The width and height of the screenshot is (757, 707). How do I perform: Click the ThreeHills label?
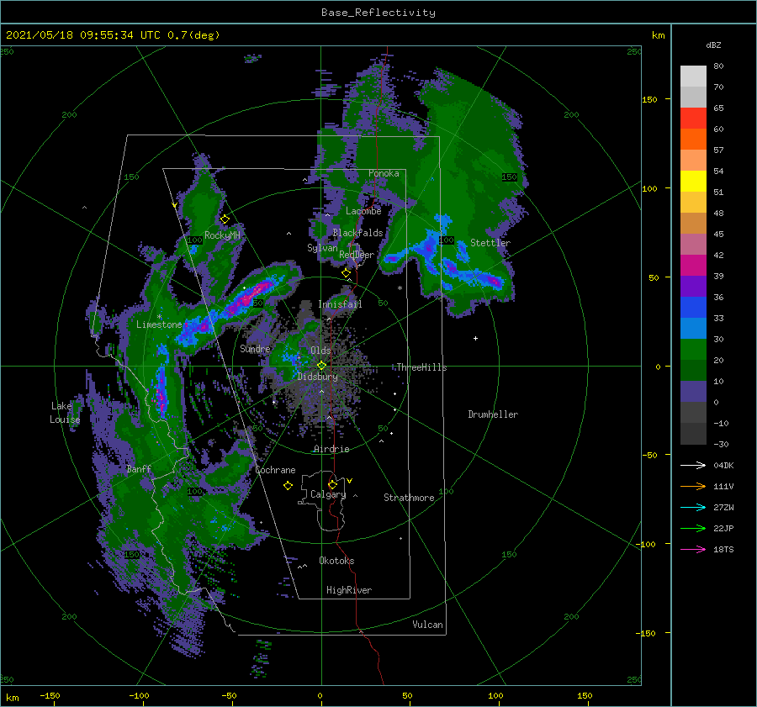coord(421,367)
